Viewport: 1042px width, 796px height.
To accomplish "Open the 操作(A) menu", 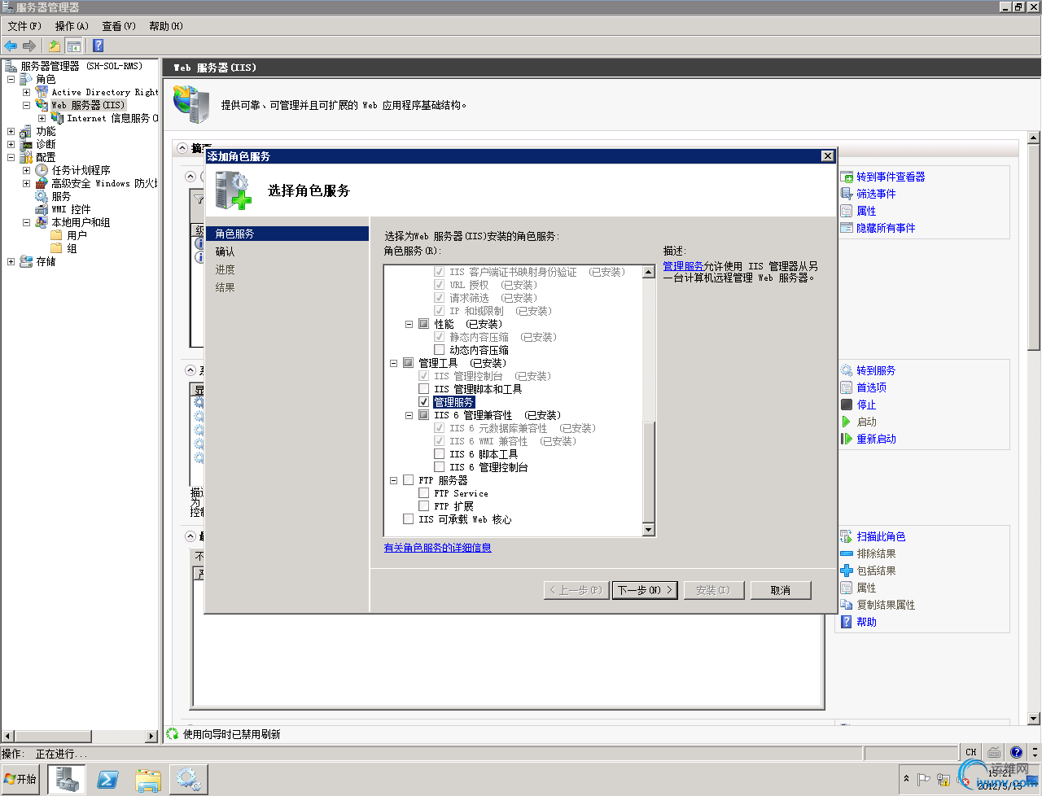I will [x=72, y=26].
